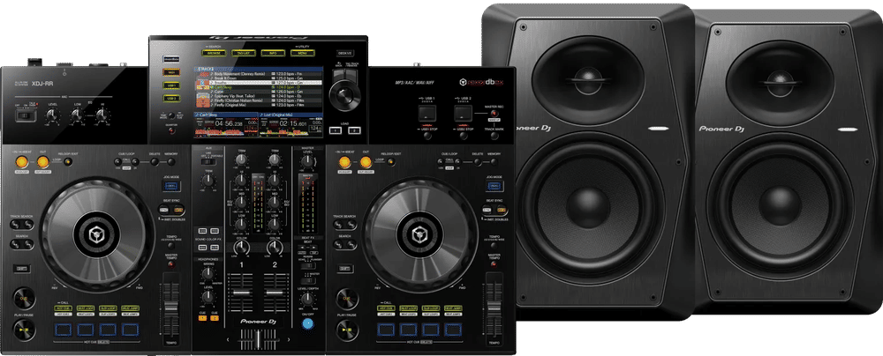This screenshot has width=883, height=356.
Task: Push the left deck IN/4BEAT loop button
Action: click(x=21, y=162)
